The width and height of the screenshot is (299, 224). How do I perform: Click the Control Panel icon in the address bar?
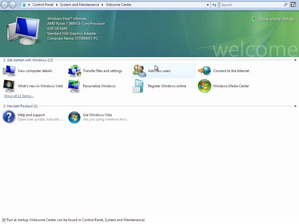point(24,5)
